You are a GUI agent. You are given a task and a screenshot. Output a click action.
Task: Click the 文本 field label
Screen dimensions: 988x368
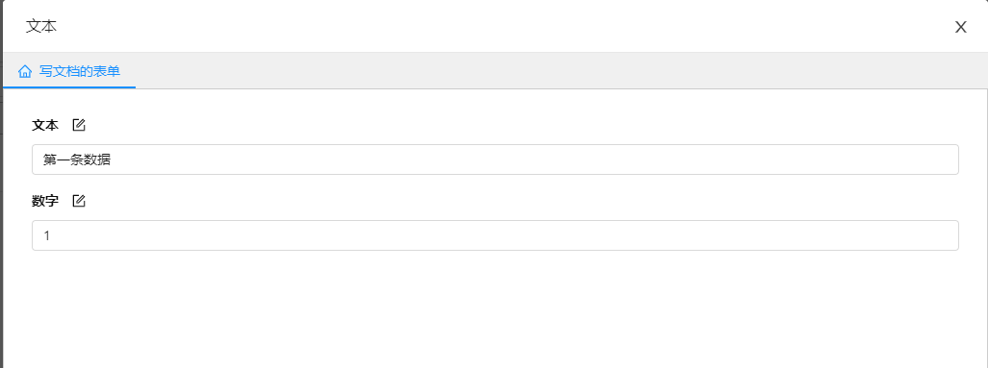[45, 125]
